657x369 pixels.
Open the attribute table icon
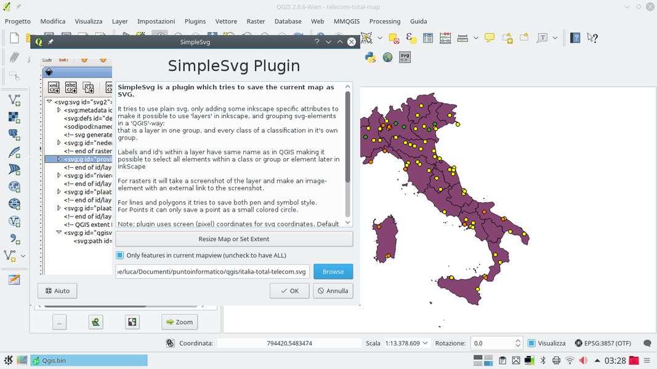tap(427, 38)
